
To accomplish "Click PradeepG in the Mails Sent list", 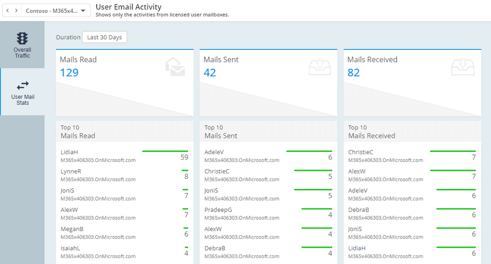I will click(x=218, y=210).
